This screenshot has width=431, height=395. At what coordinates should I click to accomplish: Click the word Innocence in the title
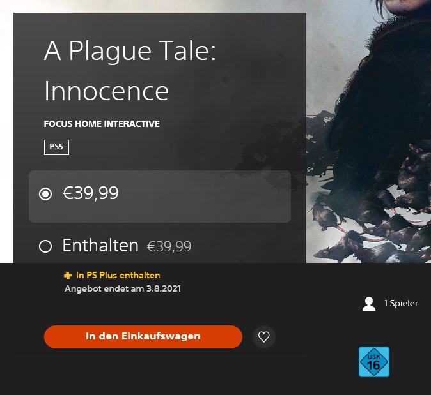[x=106, y=91]
